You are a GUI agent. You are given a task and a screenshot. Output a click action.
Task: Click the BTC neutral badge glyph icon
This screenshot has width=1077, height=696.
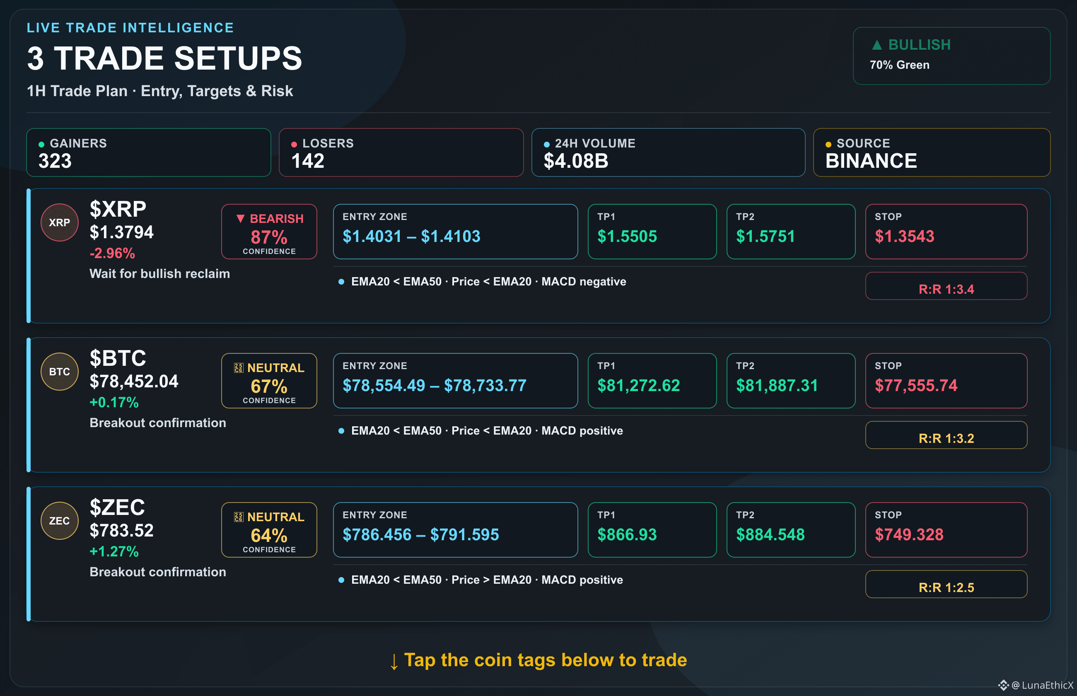(x=239, y=368)
